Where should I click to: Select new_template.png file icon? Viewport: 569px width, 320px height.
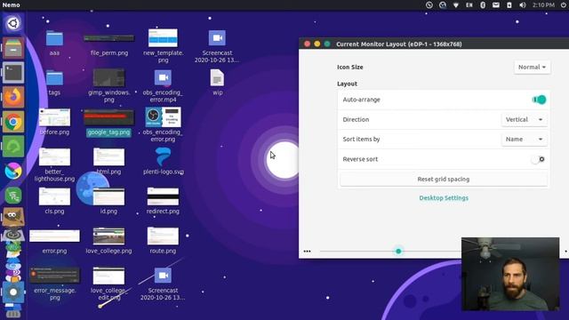(163, 37)
